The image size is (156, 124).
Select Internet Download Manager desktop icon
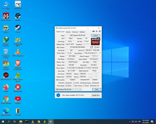click(6, 41)
